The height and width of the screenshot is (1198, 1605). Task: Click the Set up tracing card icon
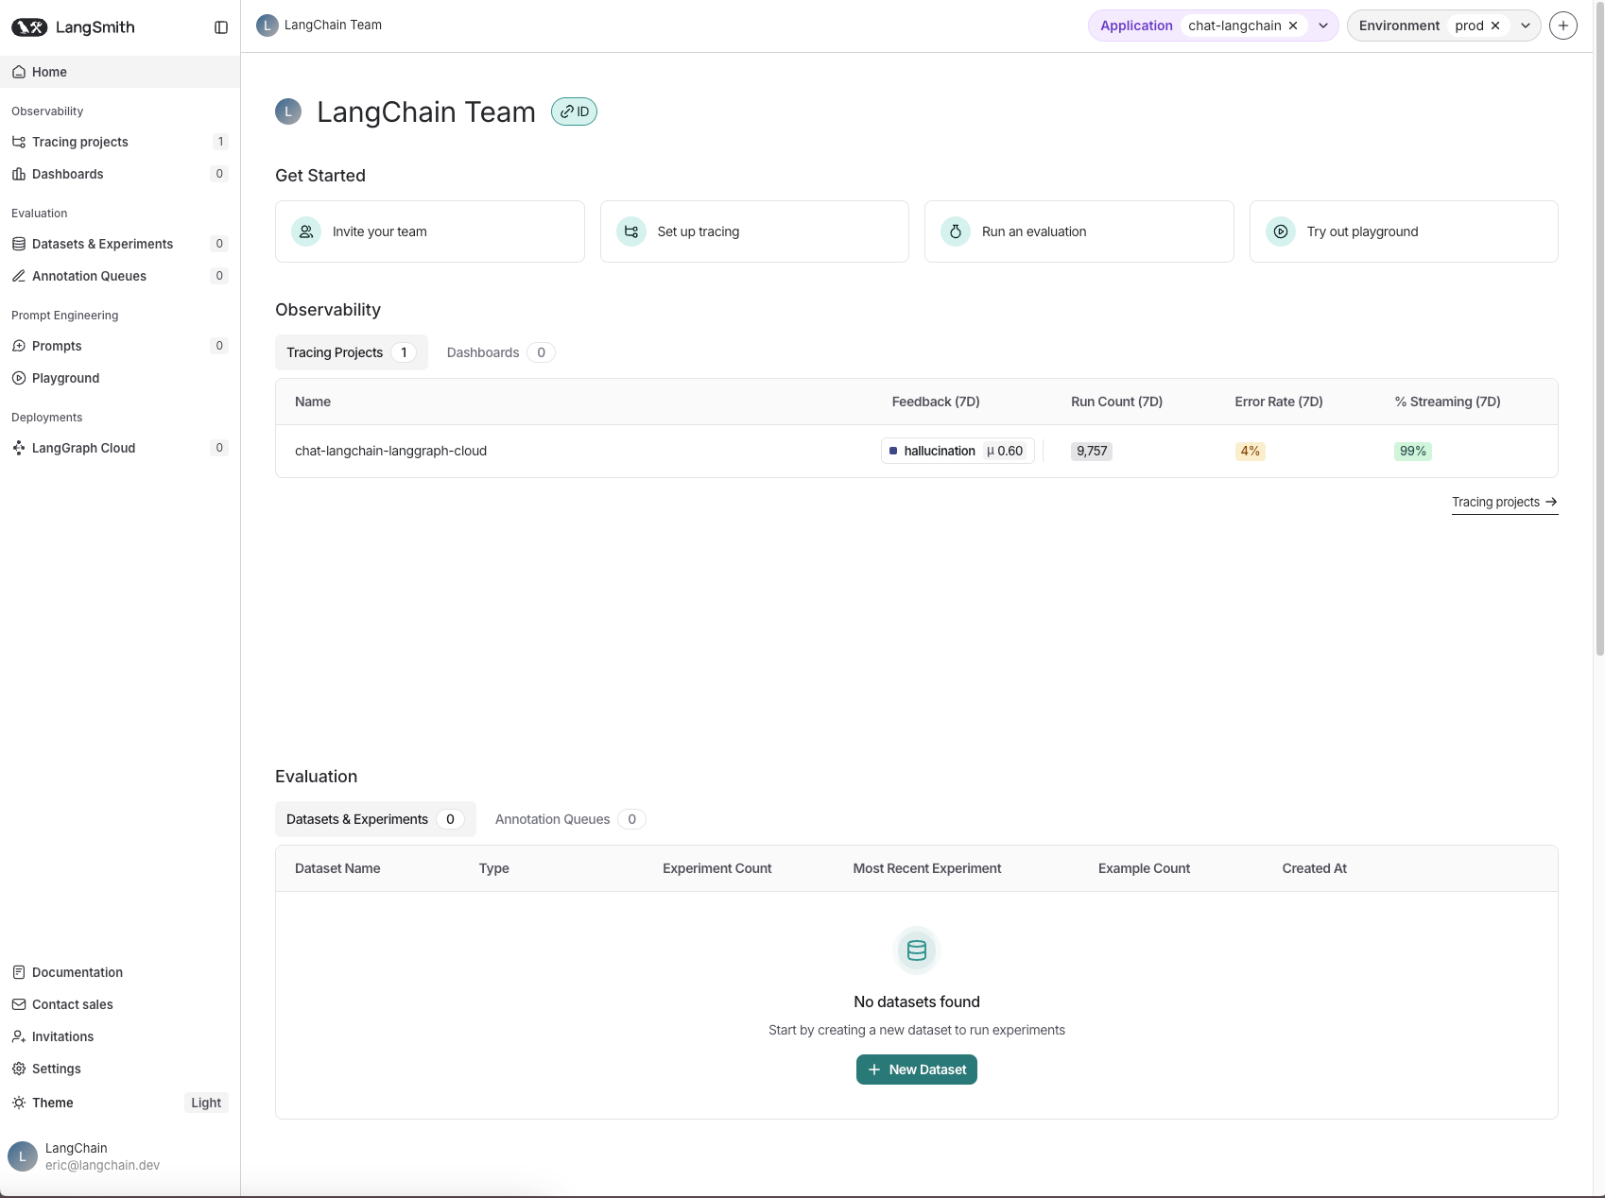(631, 231)
